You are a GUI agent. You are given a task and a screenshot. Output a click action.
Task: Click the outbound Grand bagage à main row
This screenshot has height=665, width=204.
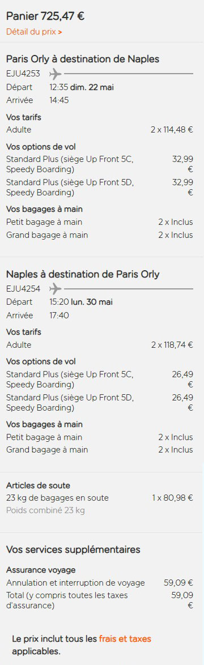(100, 235)
